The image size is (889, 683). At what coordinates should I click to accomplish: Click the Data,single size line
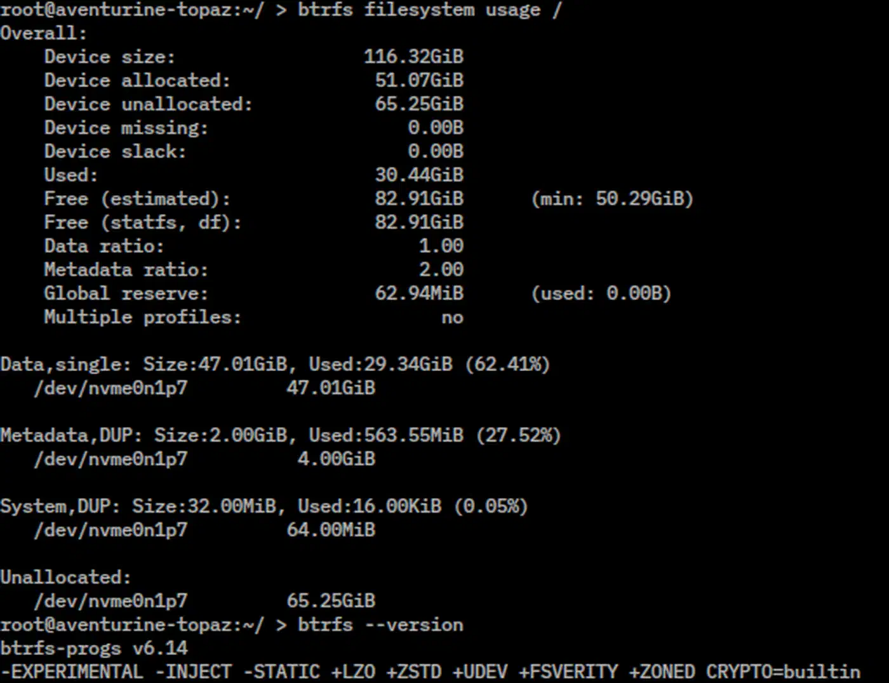pos(275,364)
